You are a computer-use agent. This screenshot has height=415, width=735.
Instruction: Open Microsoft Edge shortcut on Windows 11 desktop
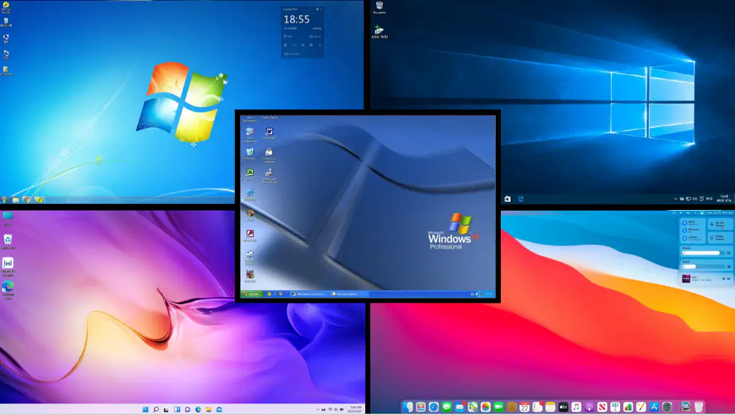click(8, 289)
